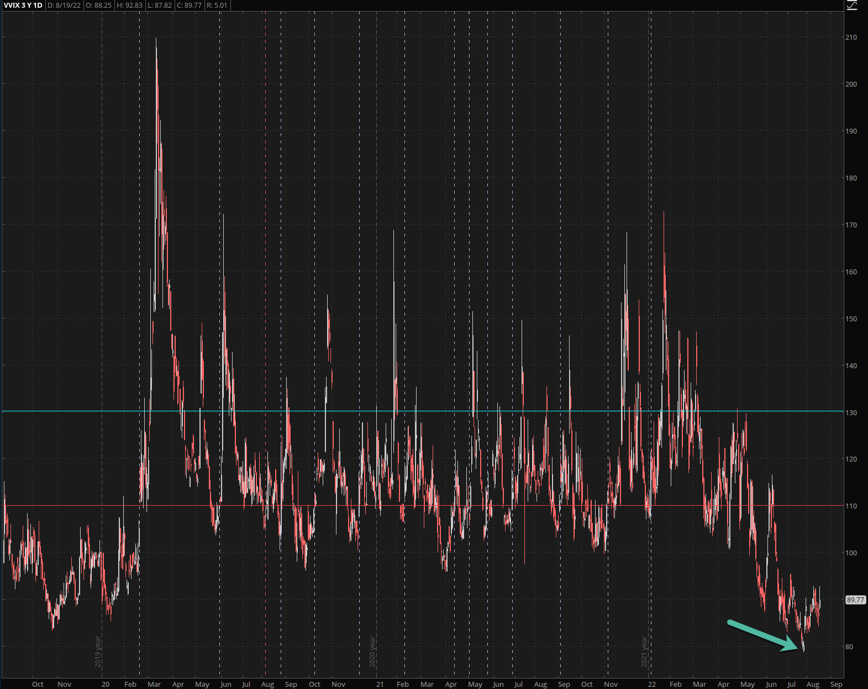Click the 180 price axis label

pyautogui.click(x=851, y=178)
